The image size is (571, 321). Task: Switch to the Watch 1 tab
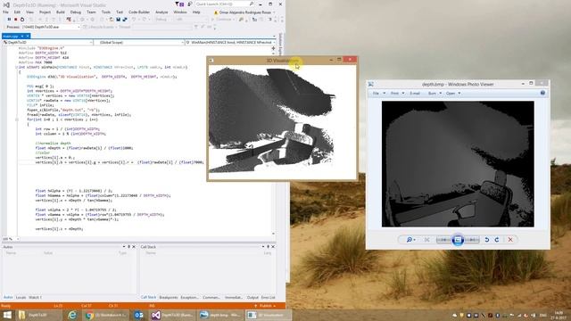click(x=36, y=297)
